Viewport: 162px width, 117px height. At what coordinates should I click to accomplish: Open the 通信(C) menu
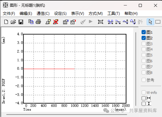(43, 13)
